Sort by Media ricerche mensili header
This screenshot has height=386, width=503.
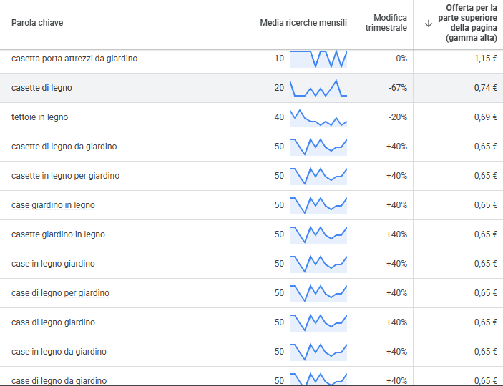tap(303, 23)
